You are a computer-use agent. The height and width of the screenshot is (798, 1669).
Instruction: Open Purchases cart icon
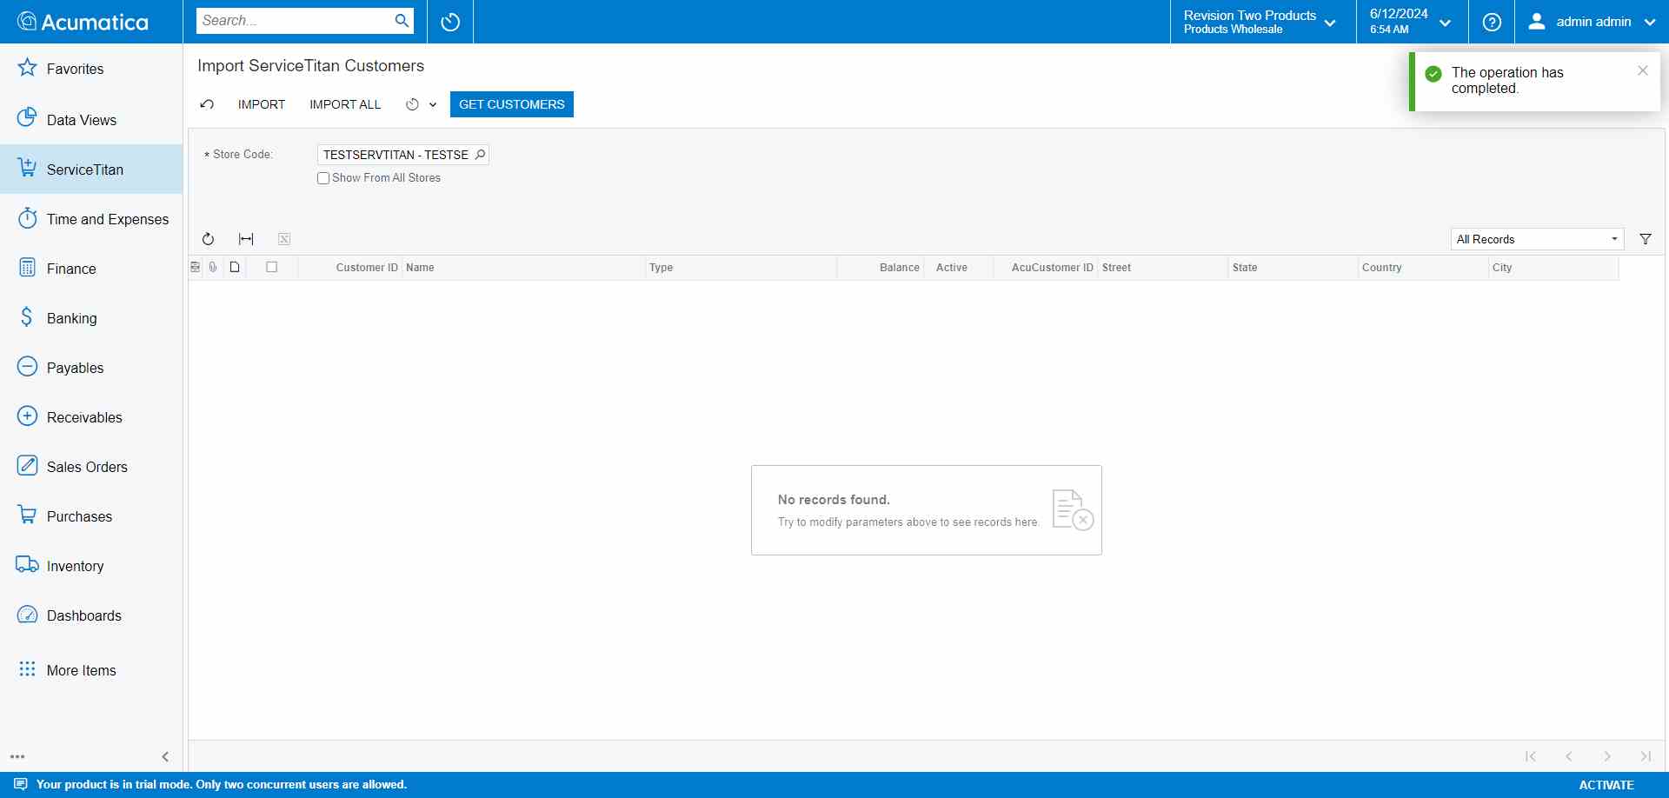[x=28, y=515]
